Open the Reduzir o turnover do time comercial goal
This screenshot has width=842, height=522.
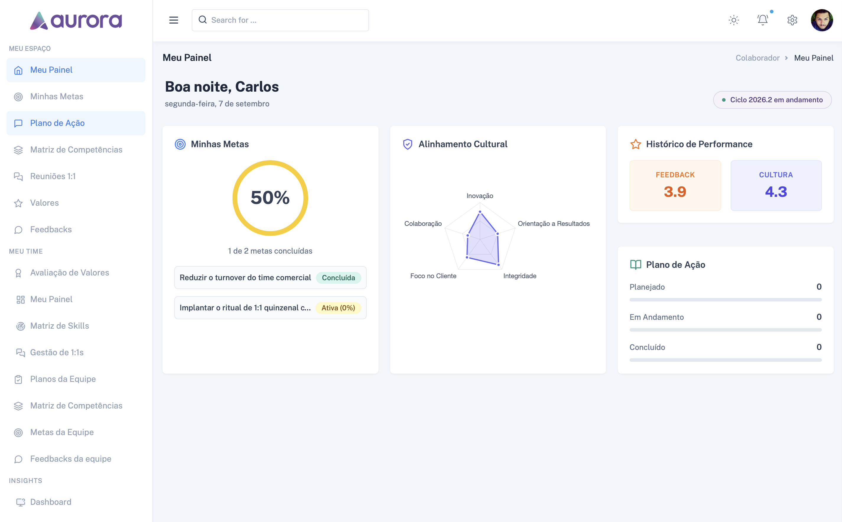pyautogui.click(x=270, y=278)
